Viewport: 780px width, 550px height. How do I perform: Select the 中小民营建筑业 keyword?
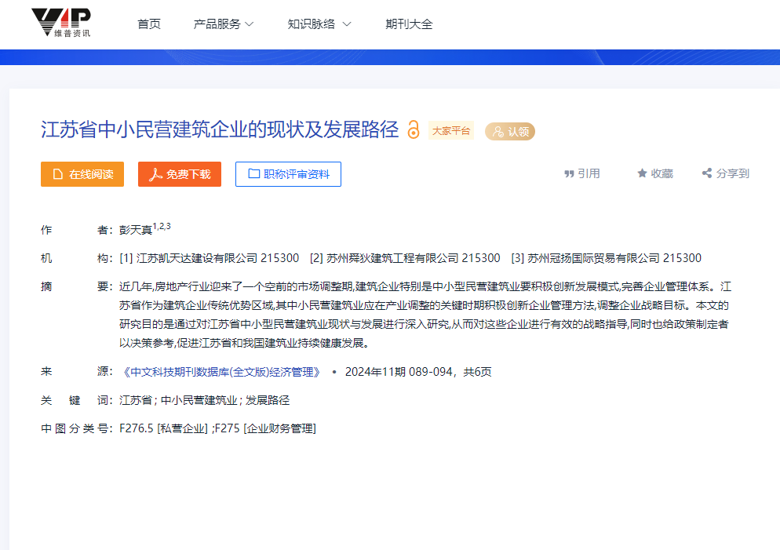tap(199, 400)
